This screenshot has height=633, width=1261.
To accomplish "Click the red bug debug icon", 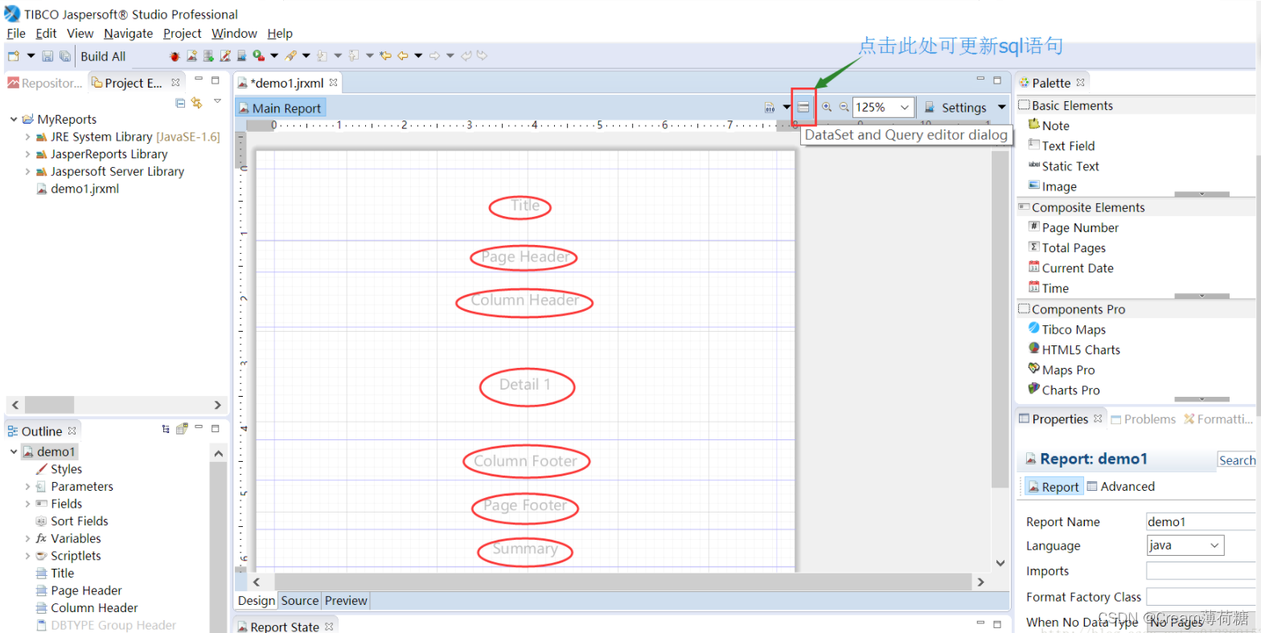I will coord(175,56).
